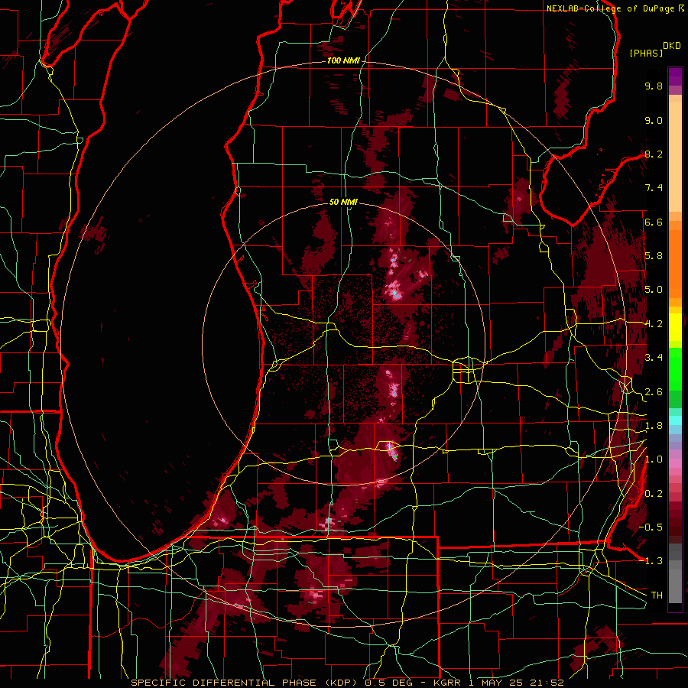Click the -0.5 scale value

[651, 527]
